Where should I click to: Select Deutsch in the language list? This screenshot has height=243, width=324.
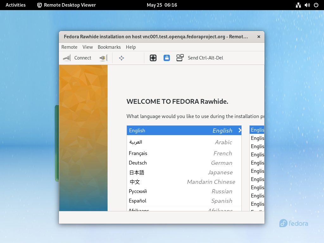click(184, 163)
